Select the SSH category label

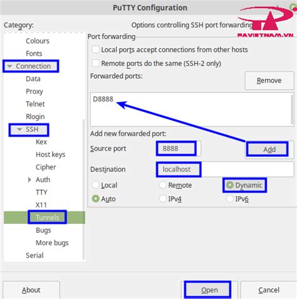tap(32, 129)
